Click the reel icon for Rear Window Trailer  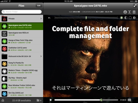pos(4,86)
